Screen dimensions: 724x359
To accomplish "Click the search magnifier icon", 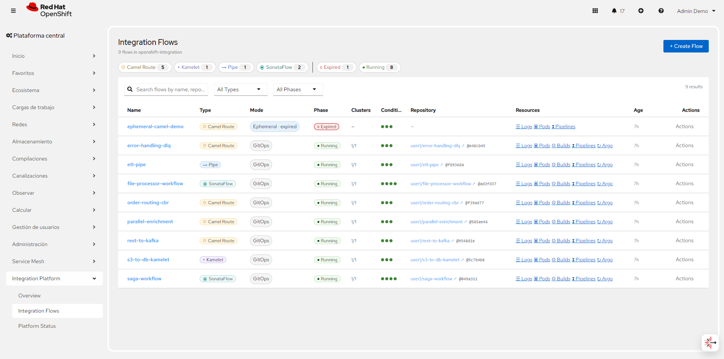I will [130, 89].
